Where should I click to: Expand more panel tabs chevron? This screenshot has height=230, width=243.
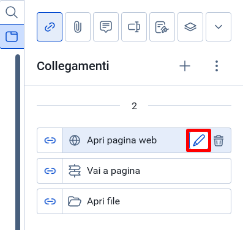pyautogui.click(x=219, y=27)
